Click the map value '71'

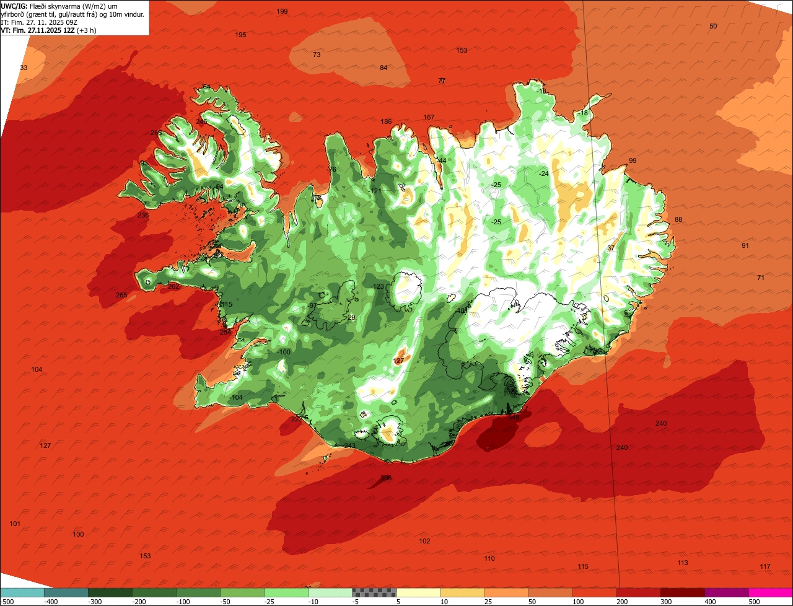(761, 278)
